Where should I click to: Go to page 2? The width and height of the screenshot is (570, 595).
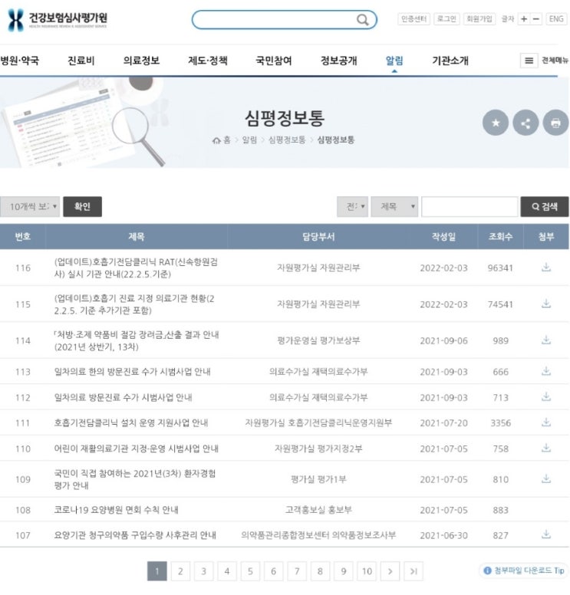[x=180, y=570]
